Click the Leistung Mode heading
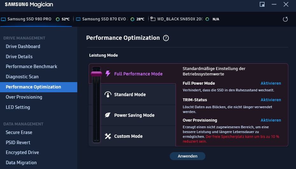This screenshot has width=296, height=169. click(x=103, y=55)
